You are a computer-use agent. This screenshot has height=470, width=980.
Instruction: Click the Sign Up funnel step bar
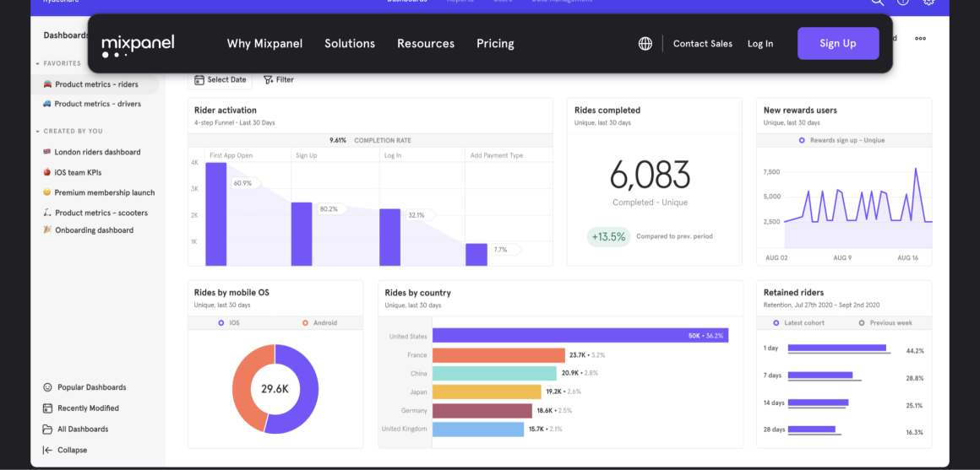click(x=302, y=234)
